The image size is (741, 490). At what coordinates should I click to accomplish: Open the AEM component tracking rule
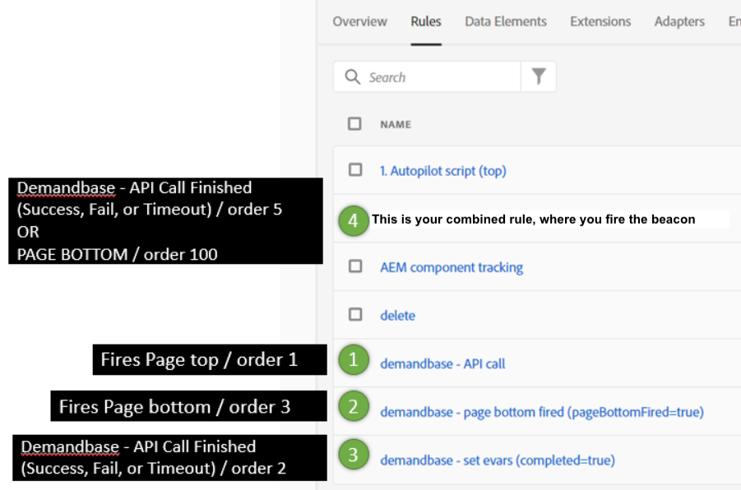point(452,267)
